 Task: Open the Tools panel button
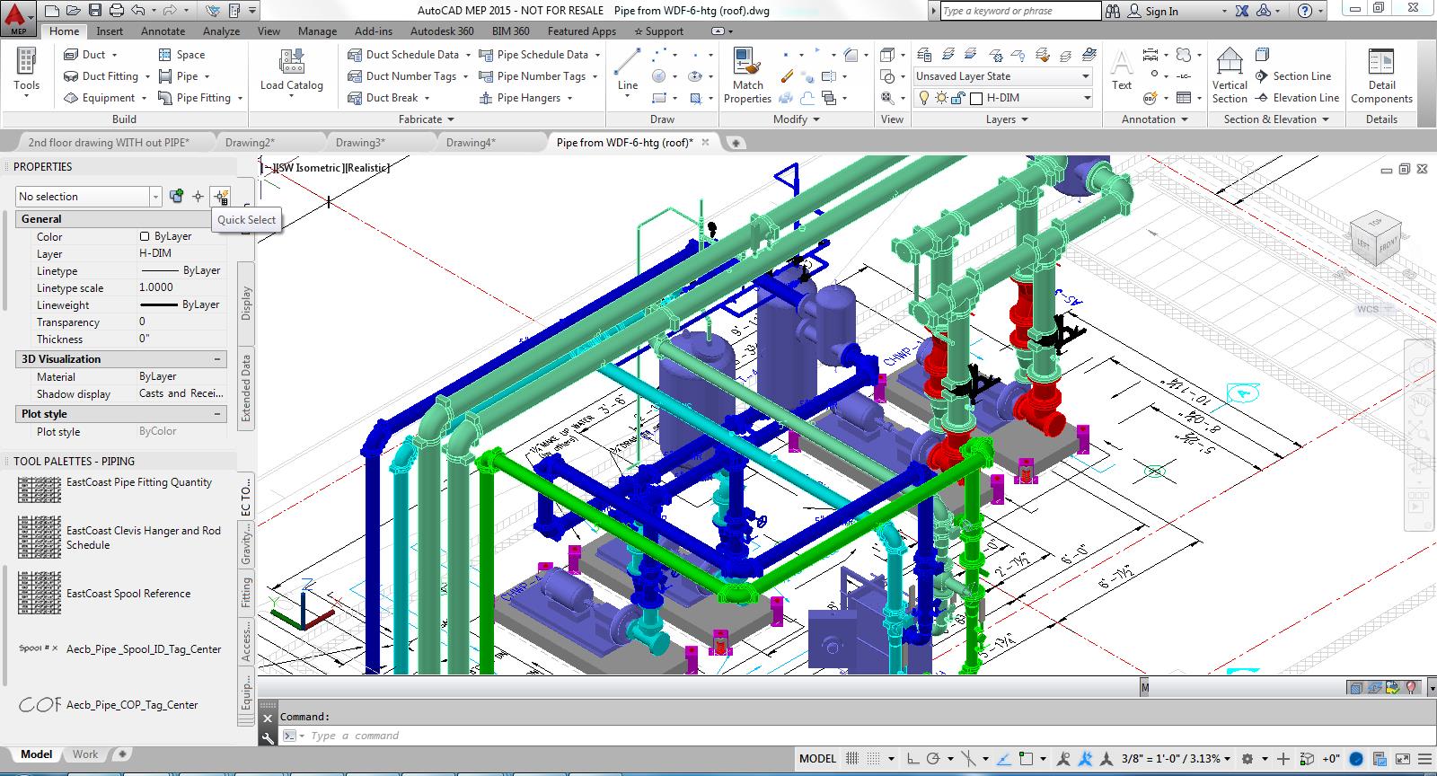point(26,72)
